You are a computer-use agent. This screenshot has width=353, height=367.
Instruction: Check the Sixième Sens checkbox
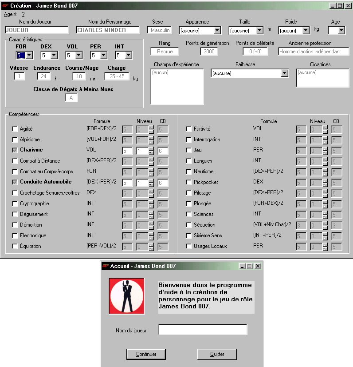click(x=188, y=235)
